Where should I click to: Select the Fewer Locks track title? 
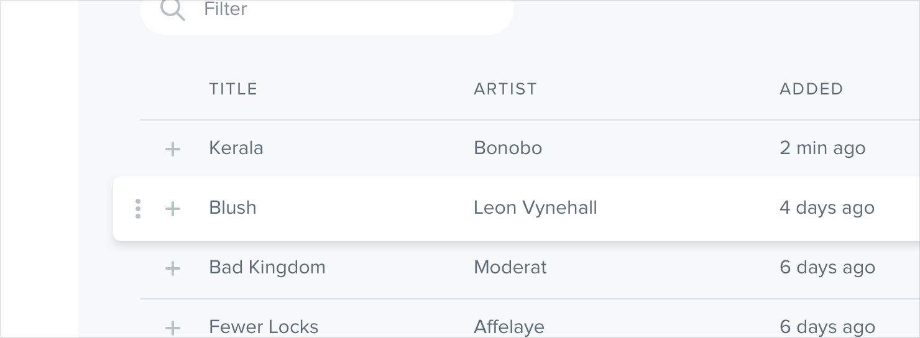[264, 327]
